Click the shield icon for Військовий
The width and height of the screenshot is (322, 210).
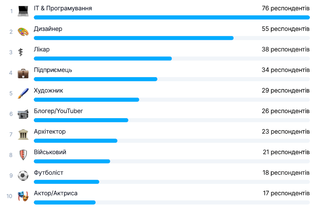[x=23, y=155]
